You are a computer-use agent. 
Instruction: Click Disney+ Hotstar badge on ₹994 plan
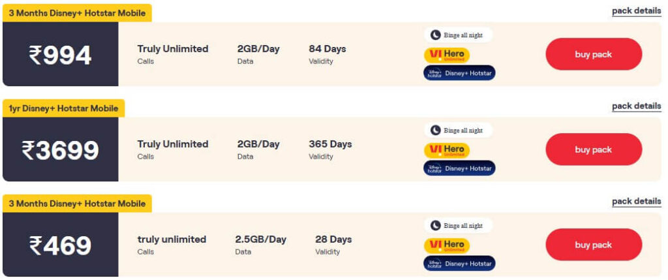click(459, 73)
